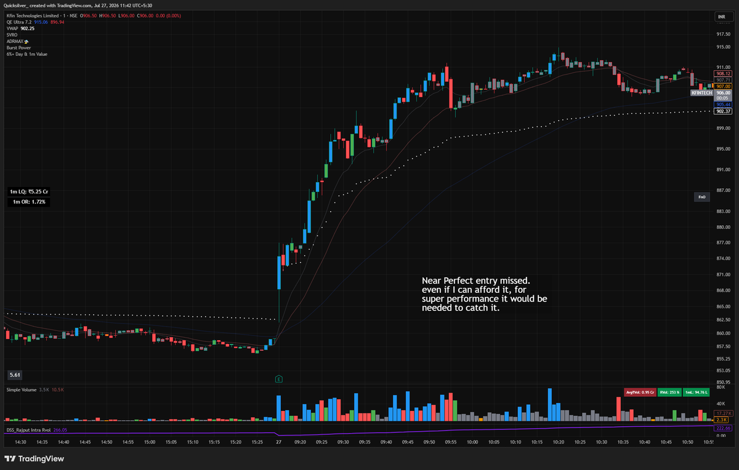The image size is (739, 470).
Task: Select the Simple Volume pane legend
Action: [22, 389]
